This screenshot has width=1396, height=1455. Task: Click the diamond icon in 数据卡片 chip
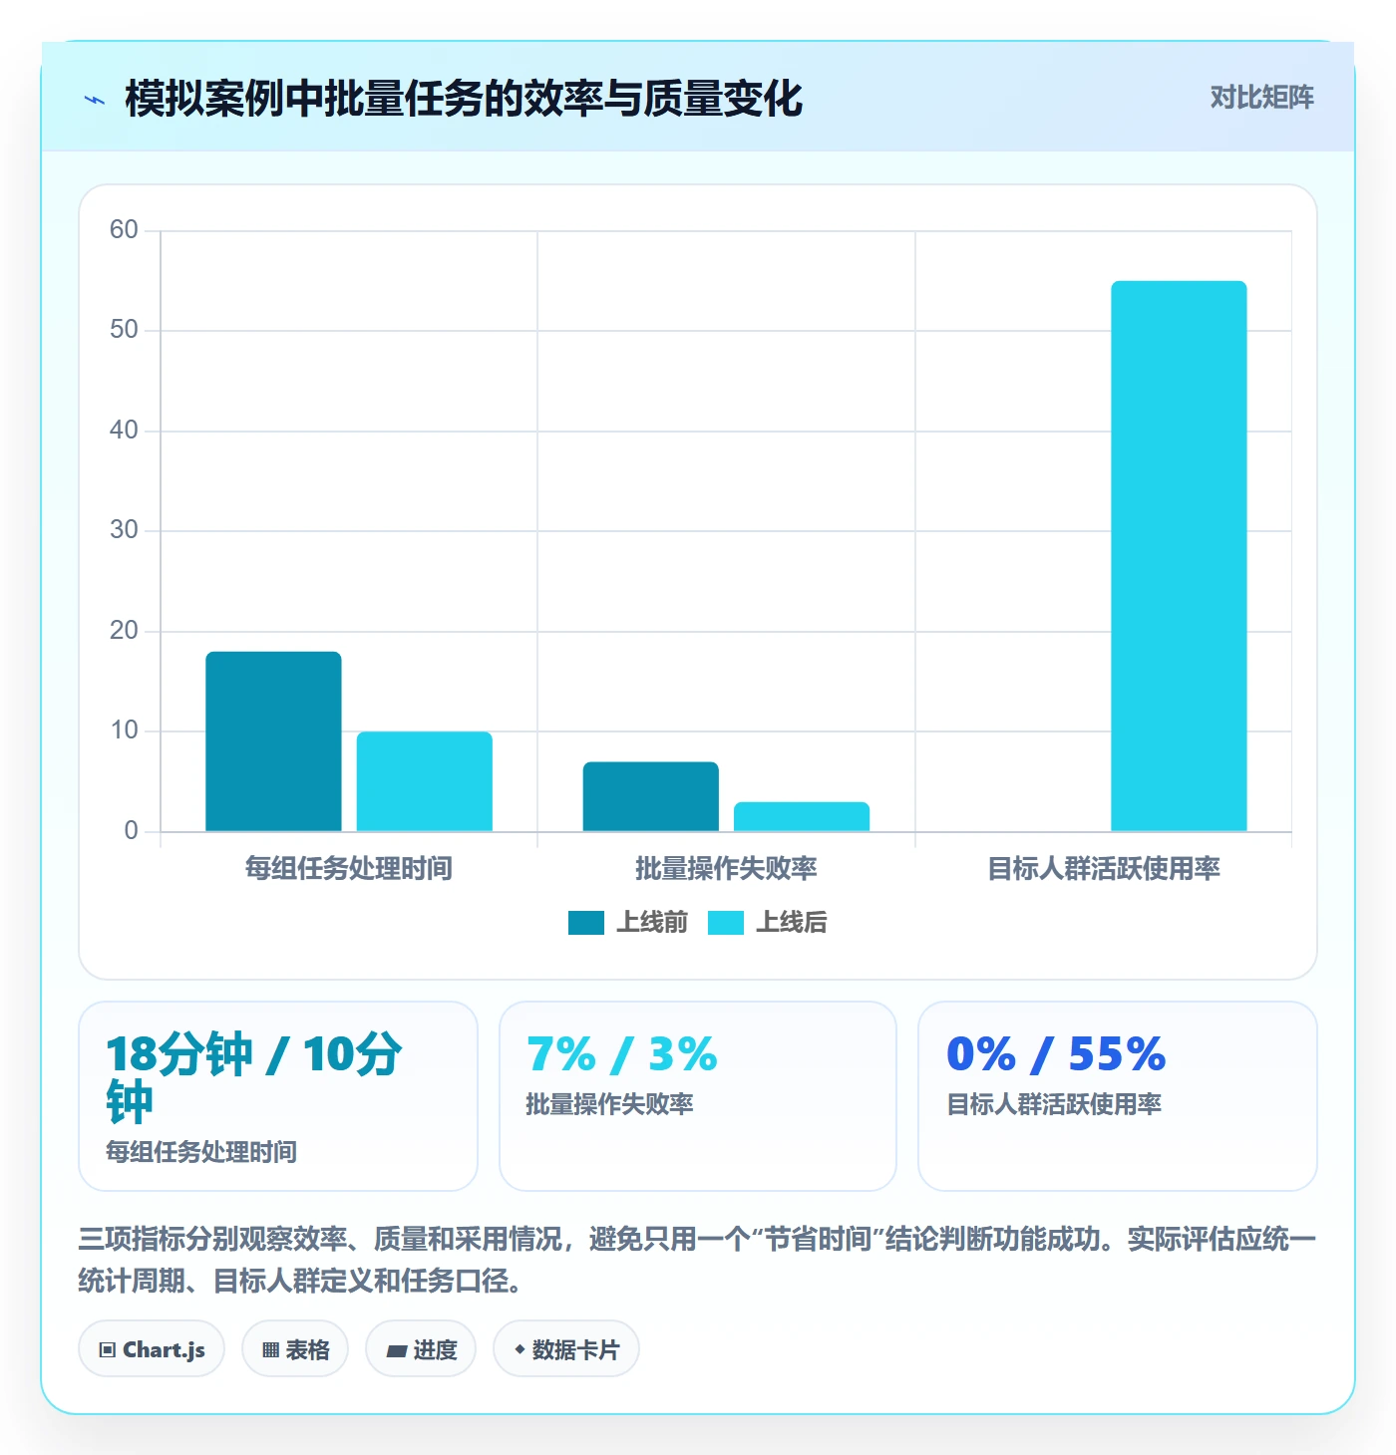coord(520,1349)
